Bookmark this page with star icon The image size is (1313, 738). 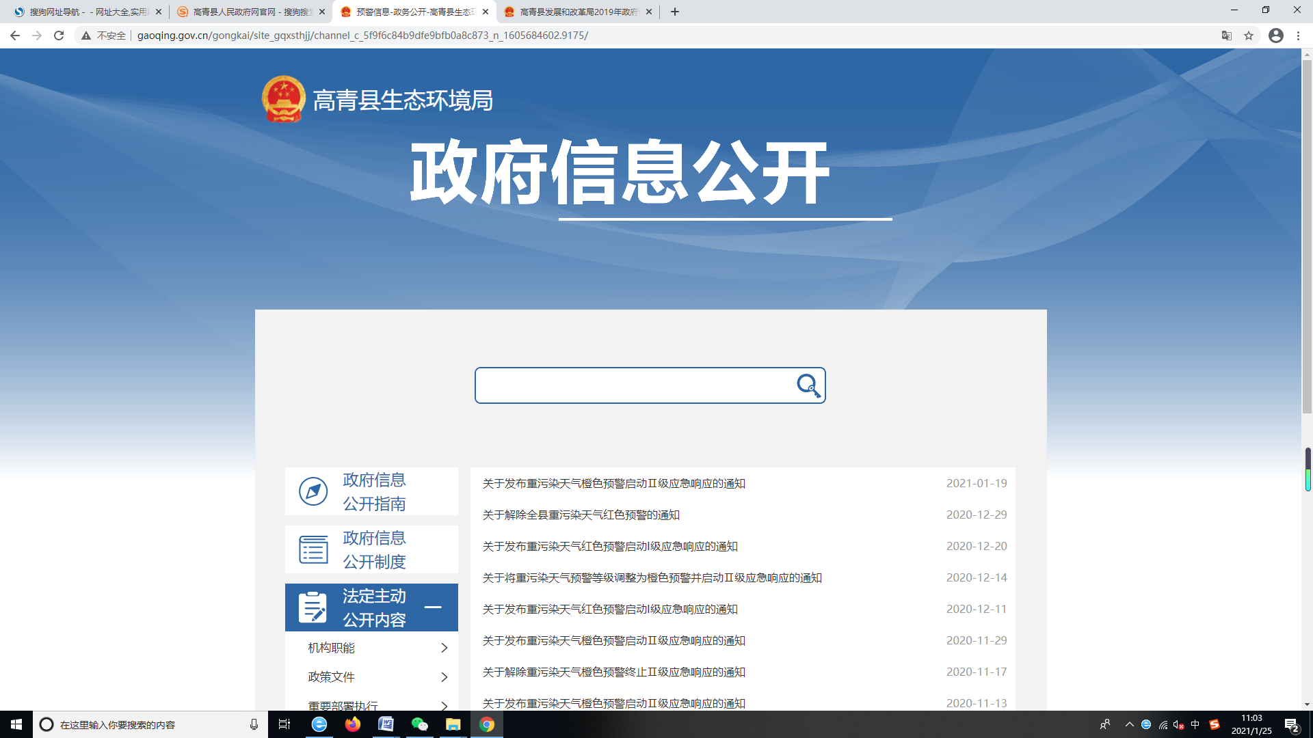[x=1249, y=36]
